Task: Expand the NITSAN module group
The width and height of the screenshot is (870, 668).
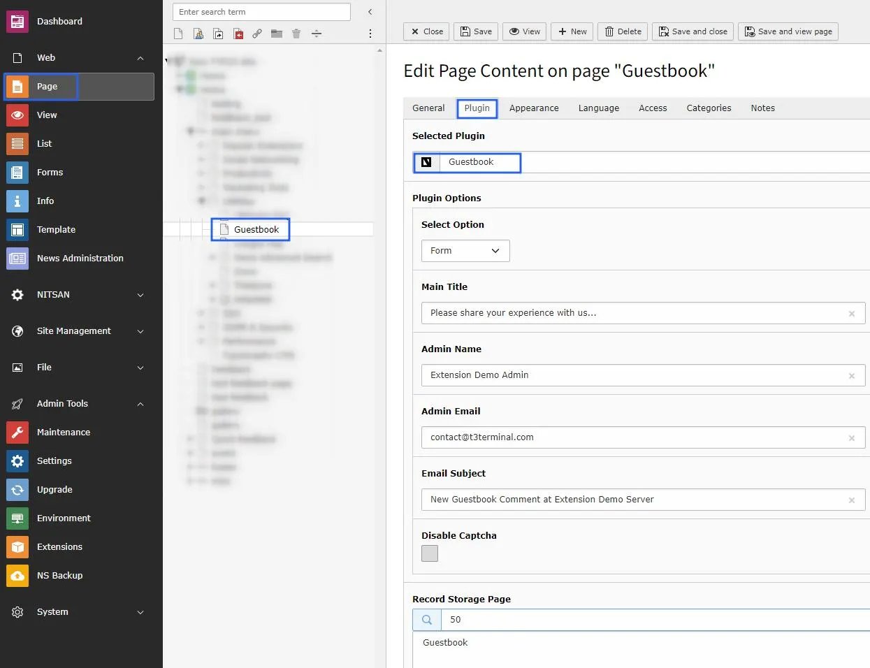Action: click(x=140, y=295)
